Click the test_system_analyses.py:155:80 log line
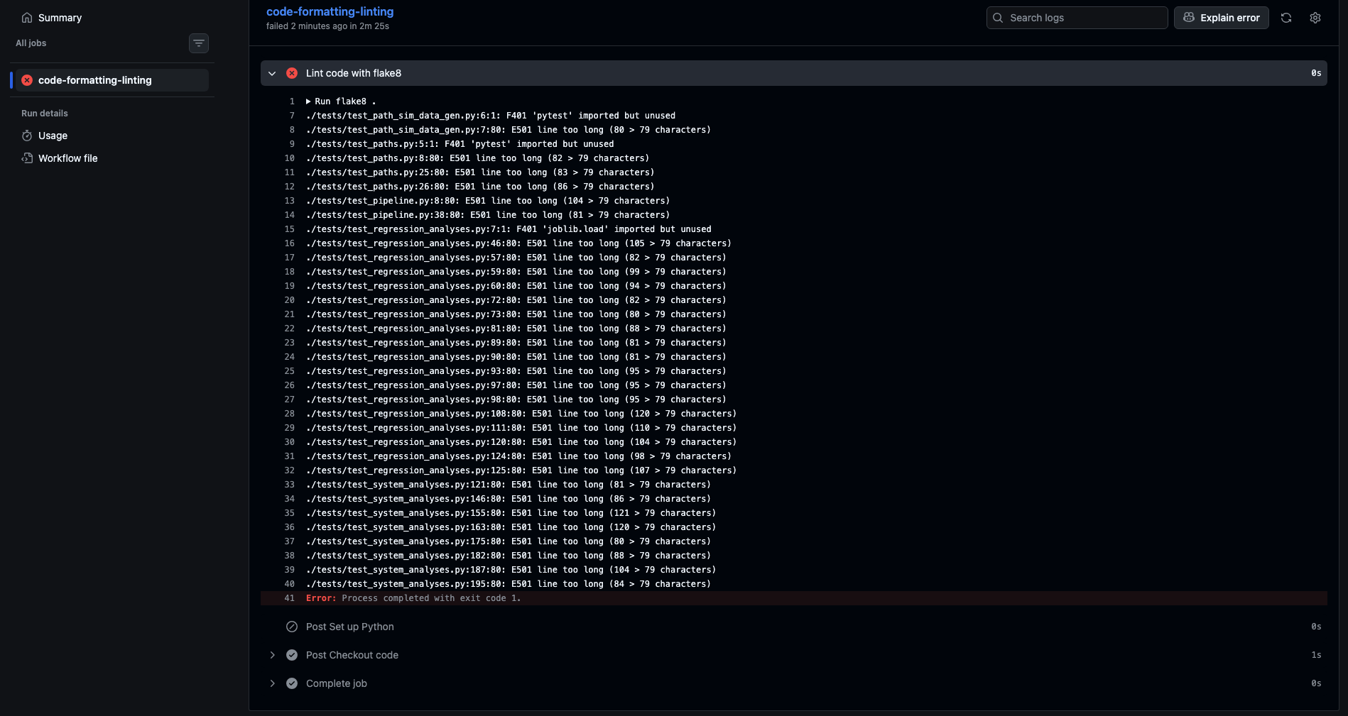Viewport: 1348px width, 716px height. (511, 513)
